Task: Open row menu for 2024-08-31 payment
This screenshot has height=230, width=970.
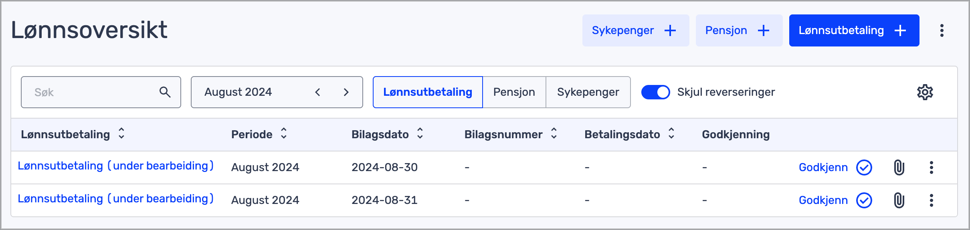Action: click(931, 200)
